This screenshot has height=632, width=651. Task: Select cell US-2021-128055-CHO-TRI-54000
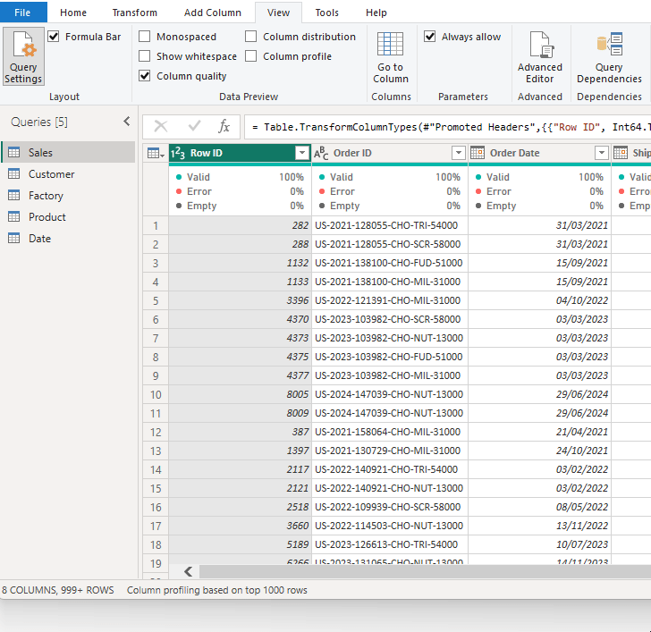tap(390, 225)
